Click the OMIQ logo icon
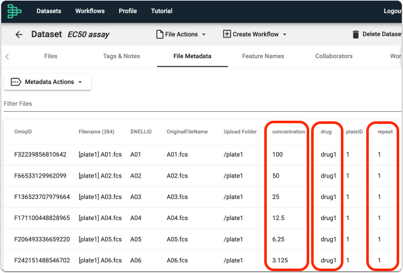Image resolution: width=403 pixels, height=273 pixels. [x=14, y=11]
